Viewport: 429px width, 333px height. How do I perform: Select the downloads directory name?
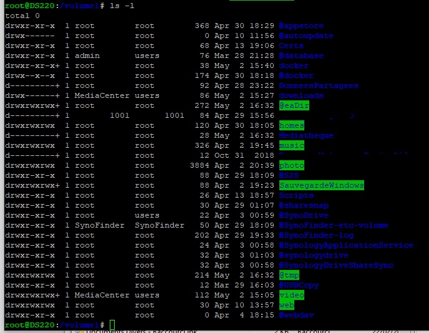point(301,96)
